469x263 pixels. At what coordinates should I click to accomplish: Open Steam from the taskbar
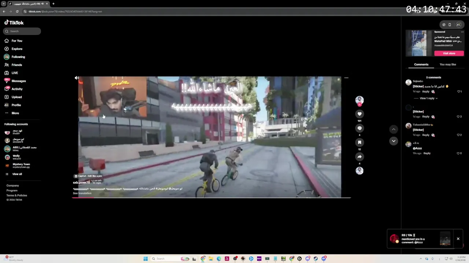click(x=315, y=259)
